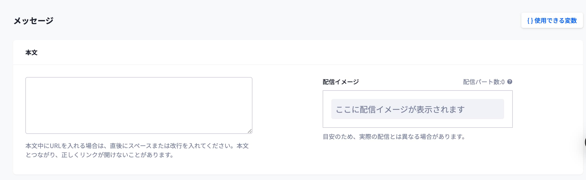Click the 本文 card header label
This screenshot has width=586, height=180.
pos(31,52)
